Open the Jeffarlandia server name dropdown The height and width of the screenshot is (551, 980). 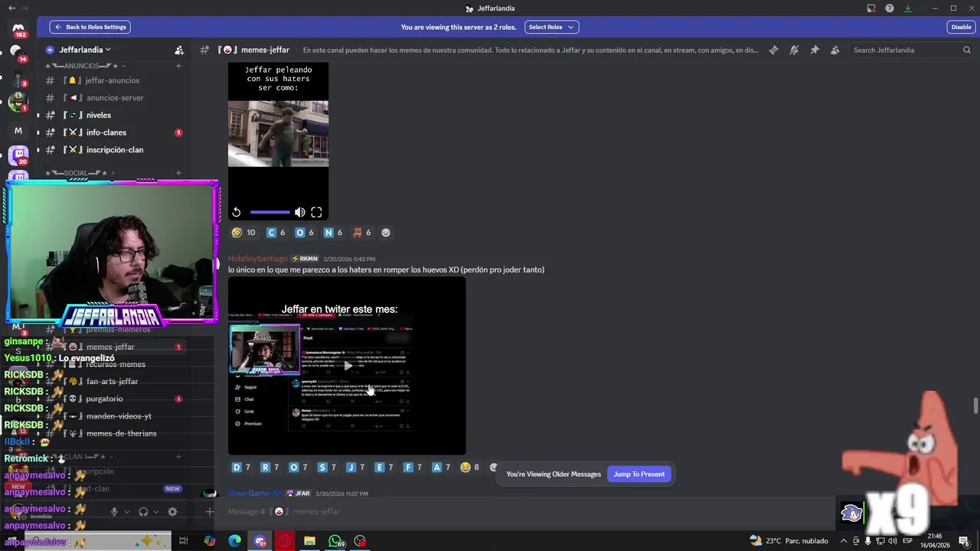click(84, 50)
